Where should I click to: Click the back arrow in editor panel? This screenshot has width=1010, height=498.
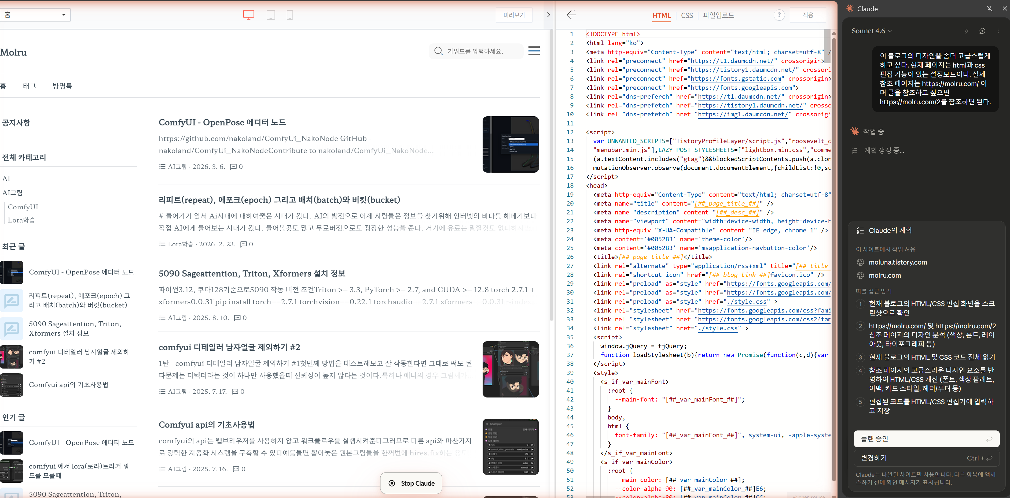pyautogui.click(x=571, y=15)
